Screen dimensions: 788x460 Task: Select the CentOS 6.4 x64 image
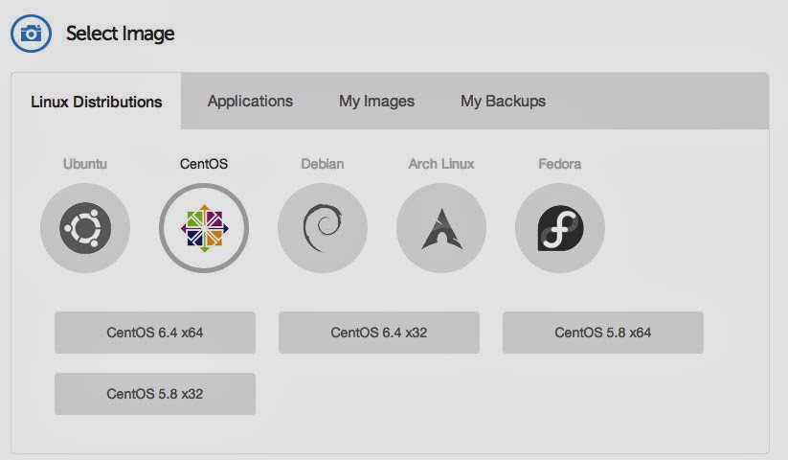tap(155, 333)
